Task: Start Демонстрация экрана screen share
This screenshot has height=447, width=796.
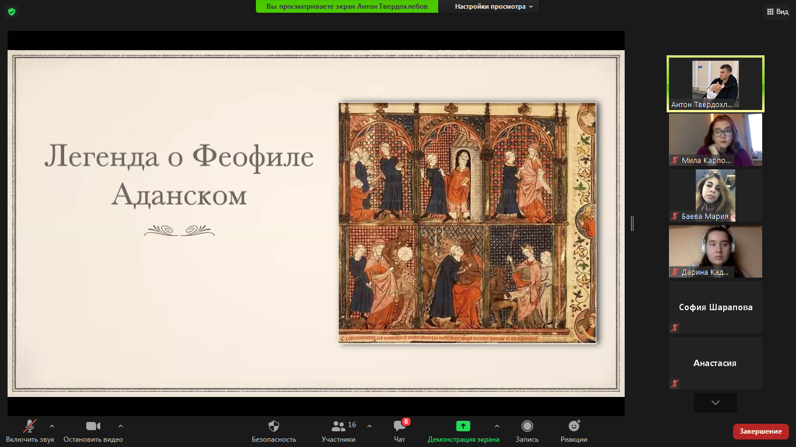Action: click(463, 432)
